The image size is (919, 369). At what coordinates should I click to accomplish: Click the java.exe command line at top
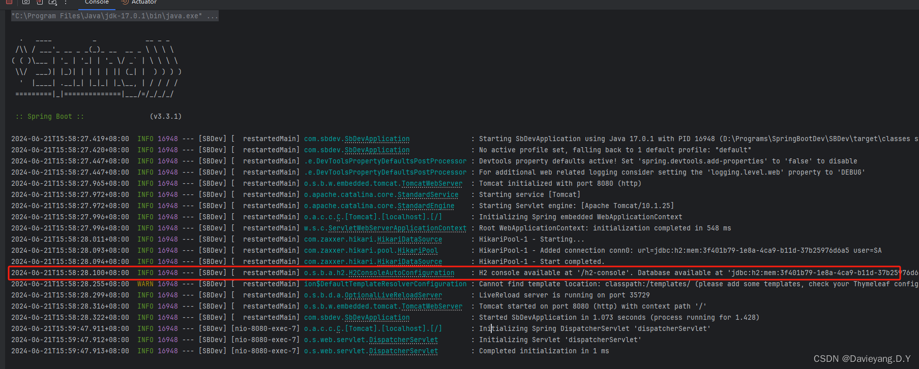(x=115, y=16)
